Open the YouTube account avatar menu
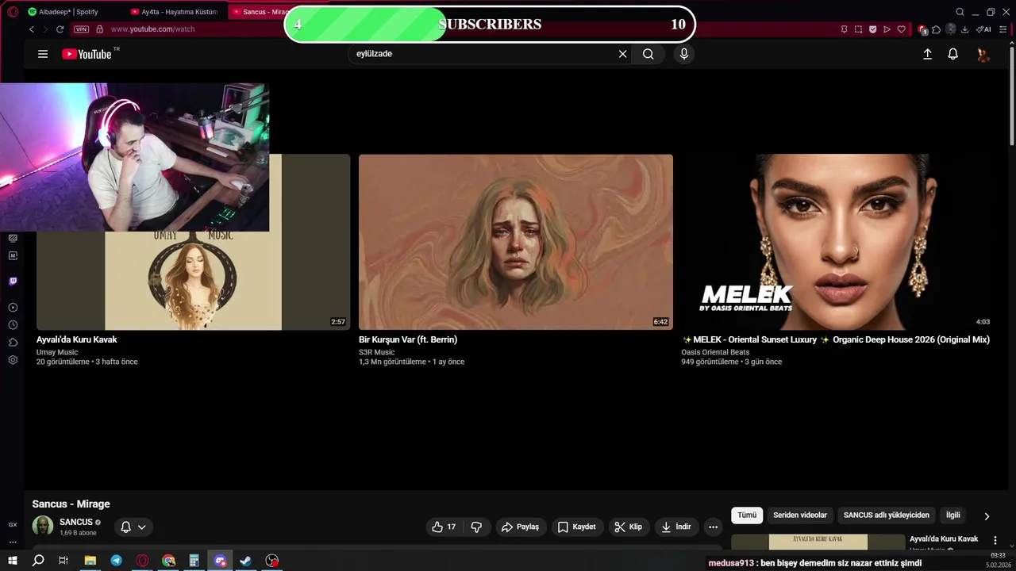Viewport: 1016px width, 571px height. (x=983, y=54)
